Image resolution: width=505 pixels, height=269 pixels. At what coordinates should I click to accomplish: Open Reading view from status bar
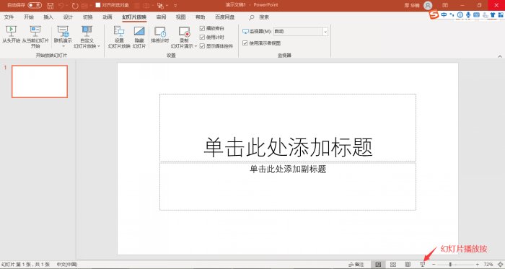click(x=408, y=265)
